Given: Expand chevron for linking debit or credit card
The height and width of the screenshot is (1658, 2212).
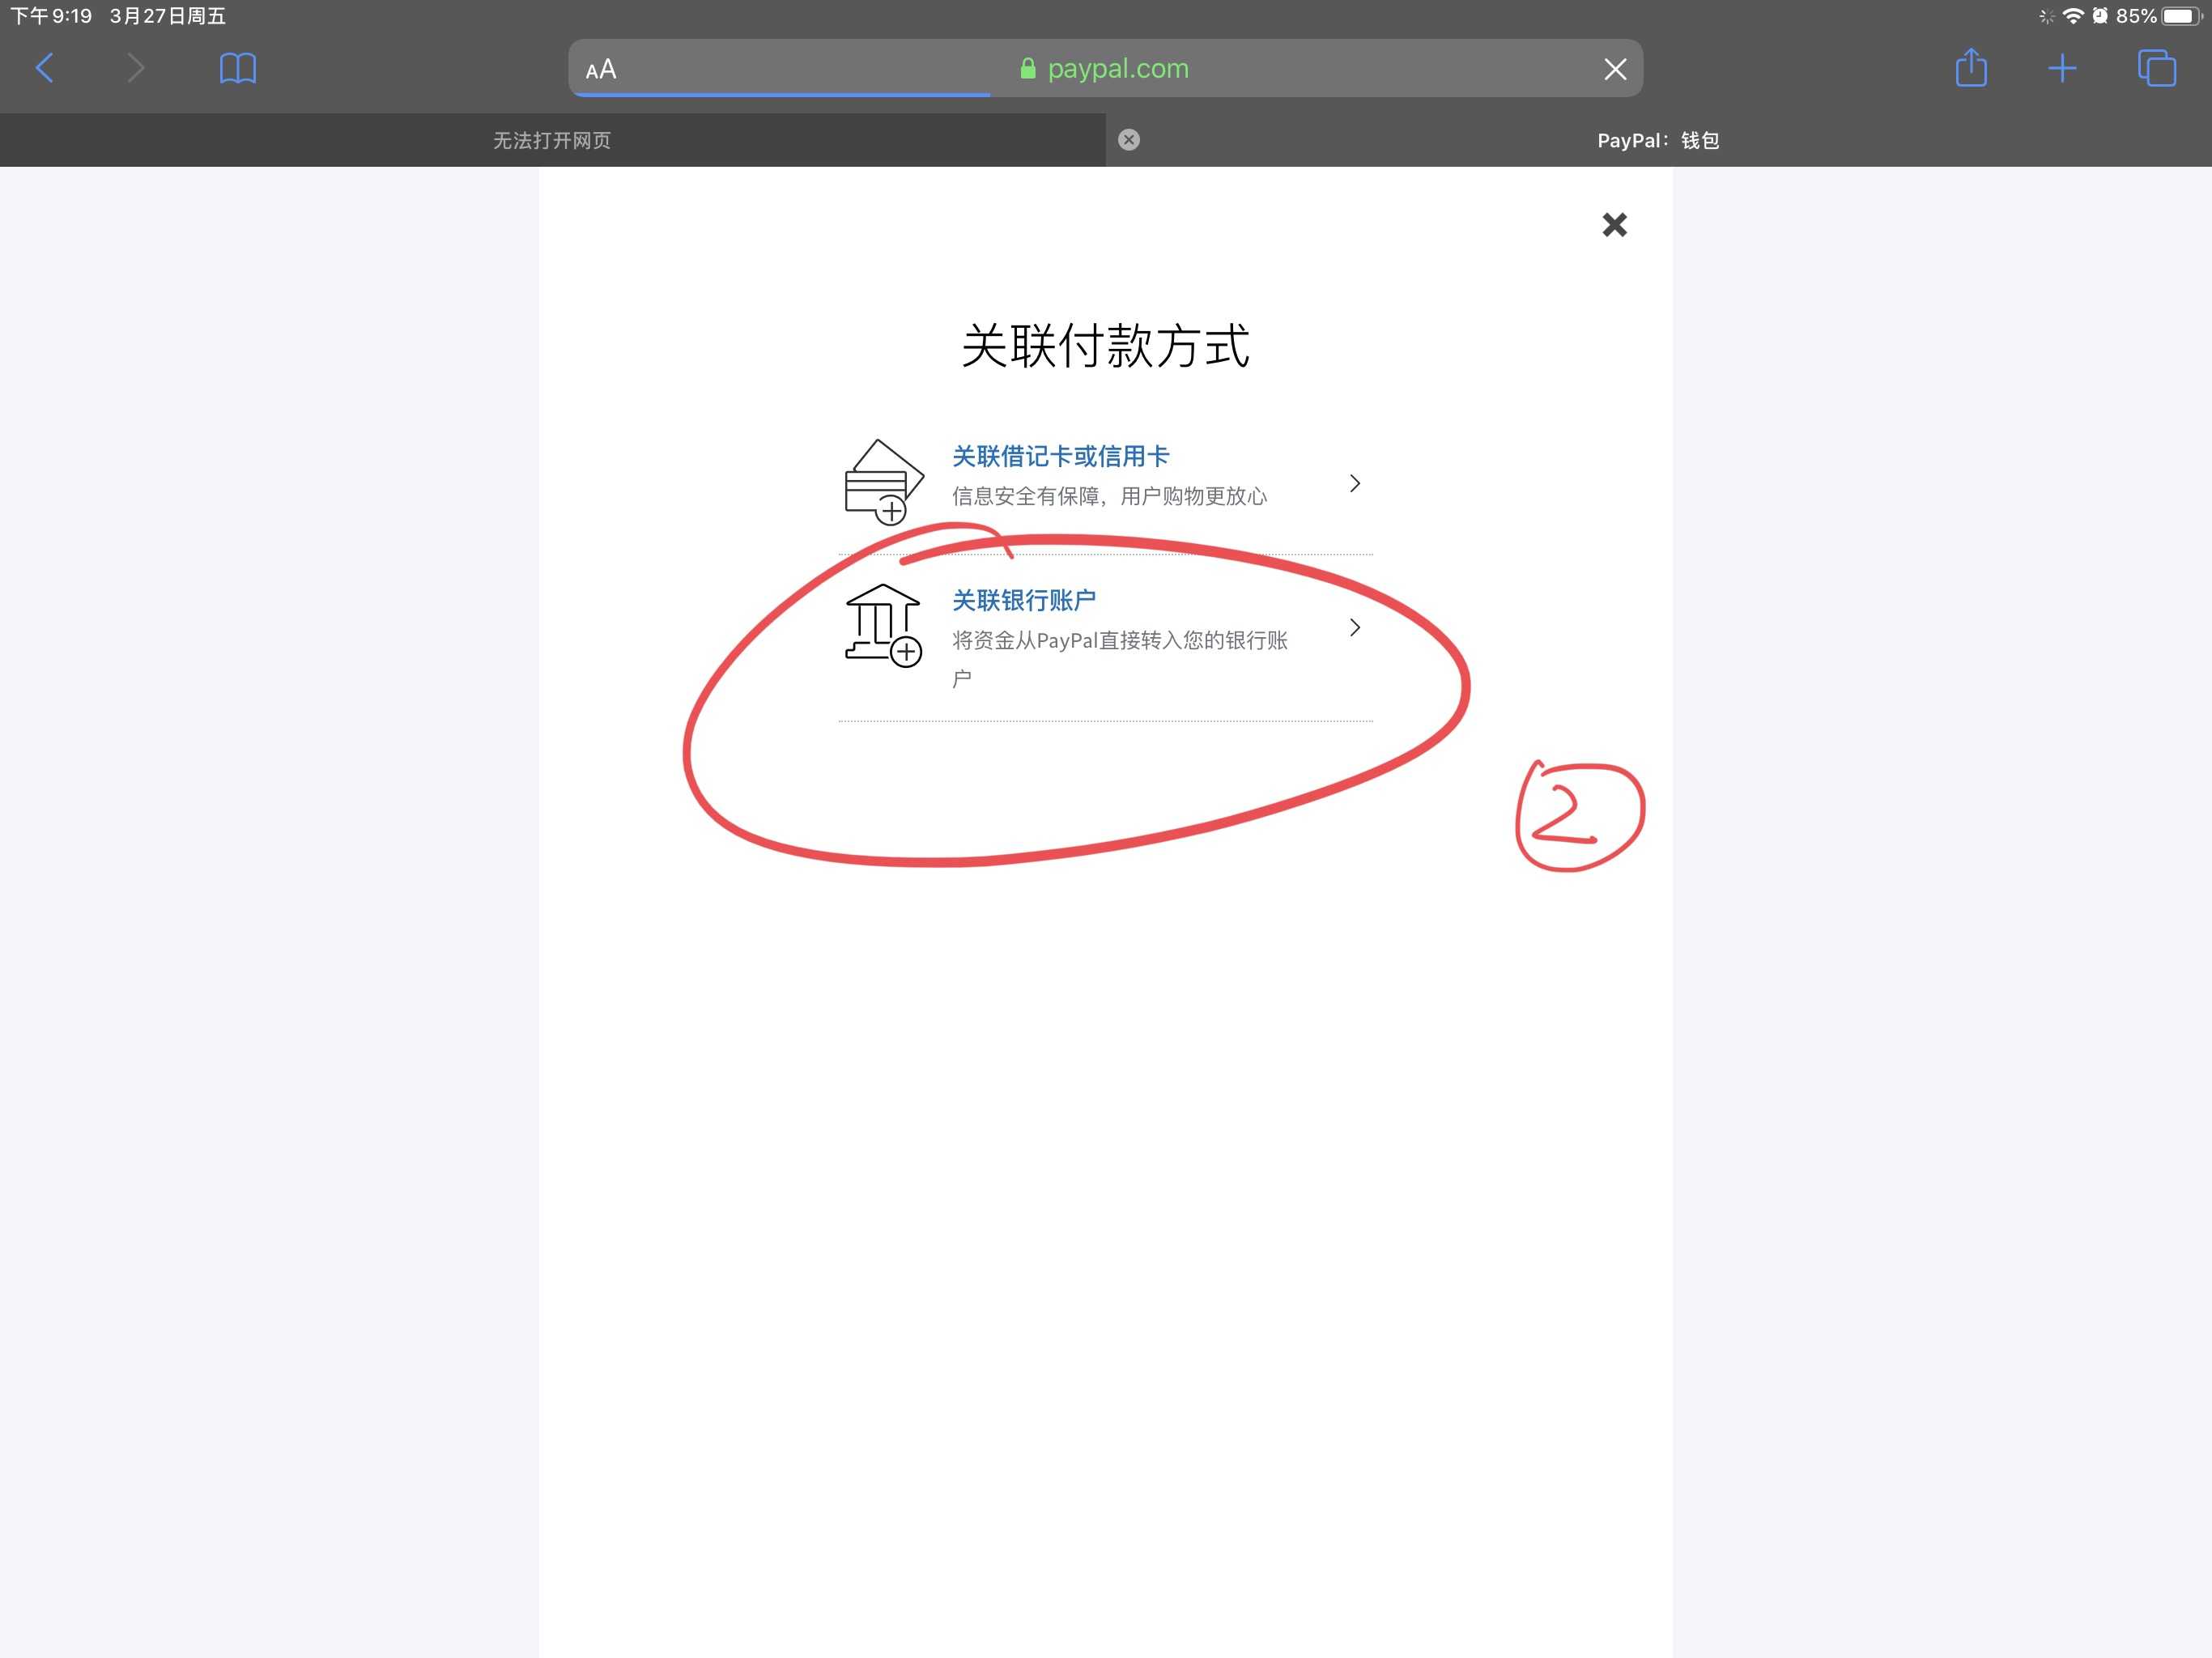Looking at the screenshot, I should [1354, 483].
